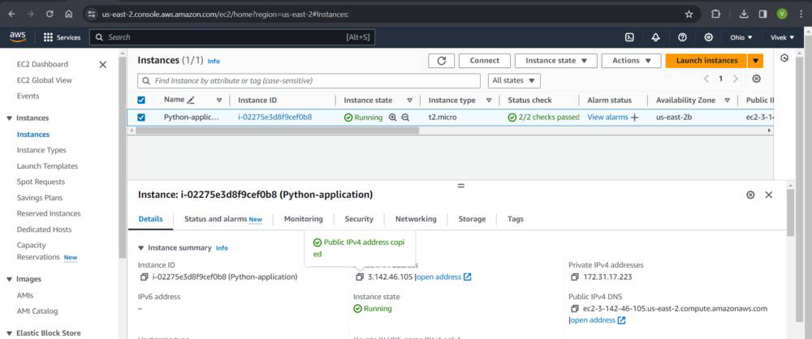812x339 pixels.
Task: Switch to the Security tab
Action: pos(359,219)
